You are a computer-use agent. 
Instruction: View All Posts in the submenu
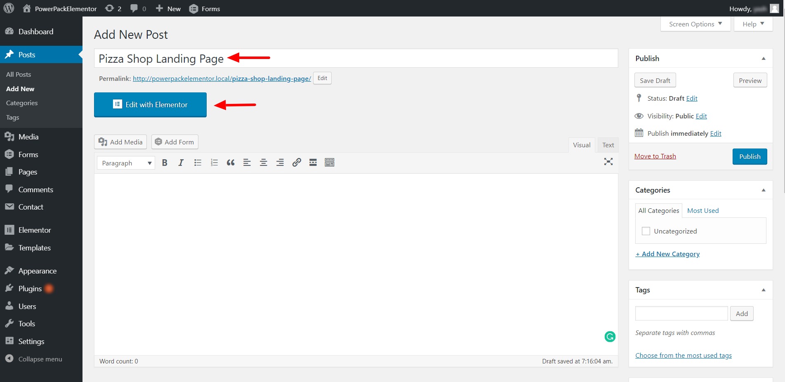pos(19,75)
